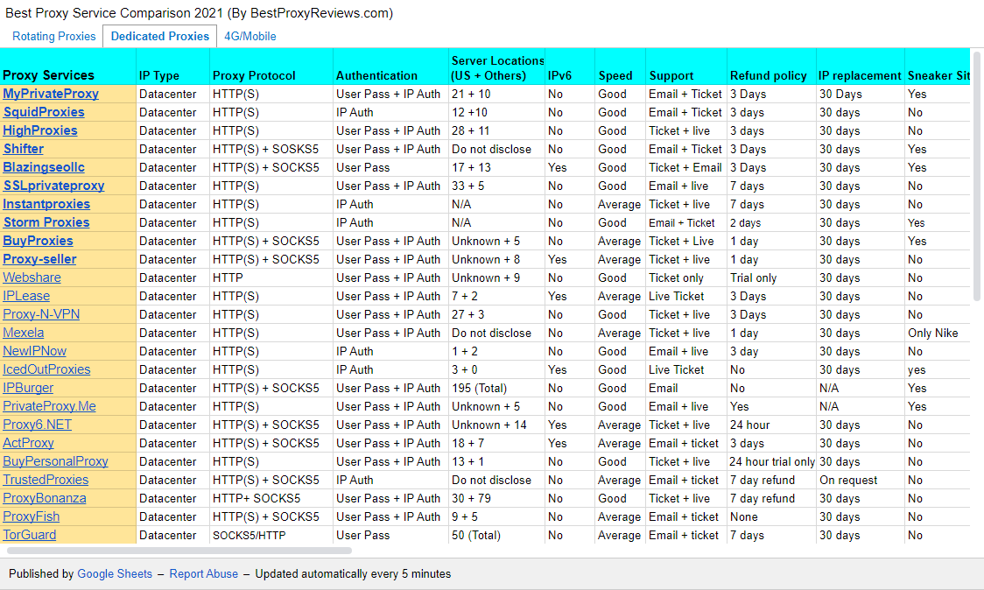The height and width of the screenshot is (590, 984).
Task: Open the IPBurger link
Action: (28, 388)
